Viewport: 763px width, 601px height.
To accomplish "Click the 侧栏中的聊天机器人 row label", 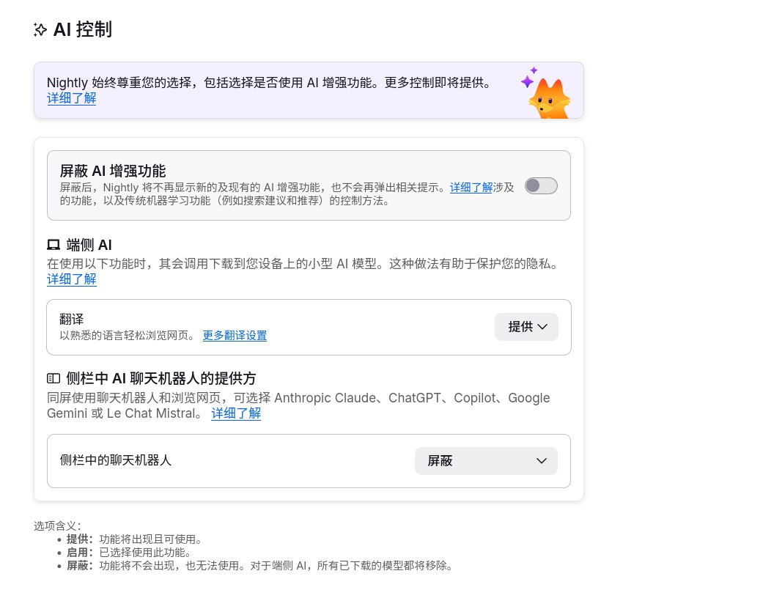I will (x=115, y=460).
